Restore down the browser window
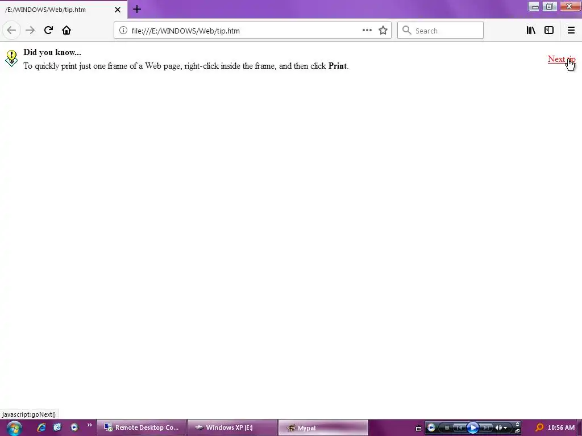This screenshot has height=436, width=582. click(x=550, y=6)
